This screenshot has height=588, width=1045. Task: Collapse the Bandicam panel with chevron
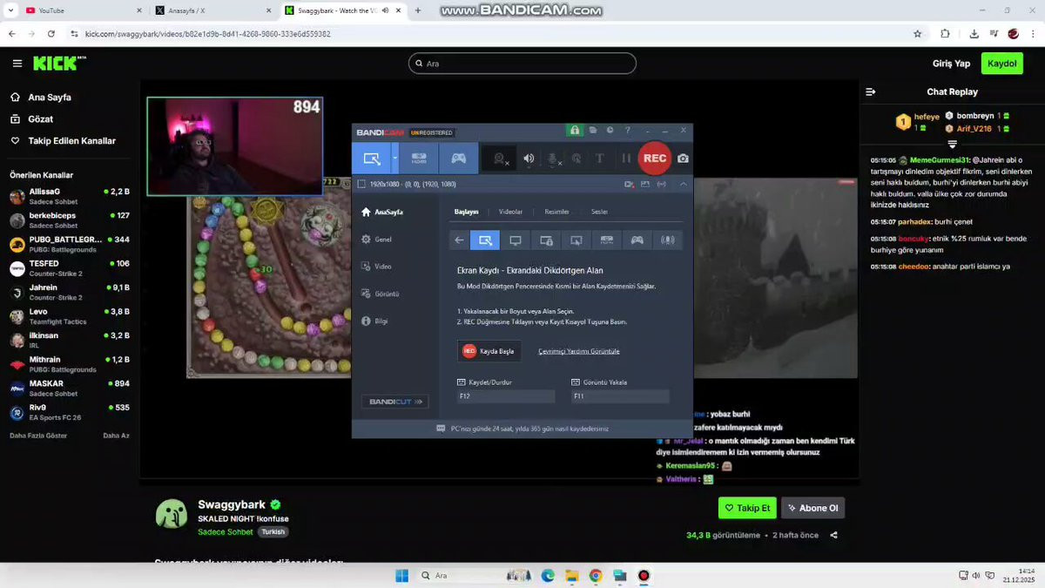coord(683,184)
